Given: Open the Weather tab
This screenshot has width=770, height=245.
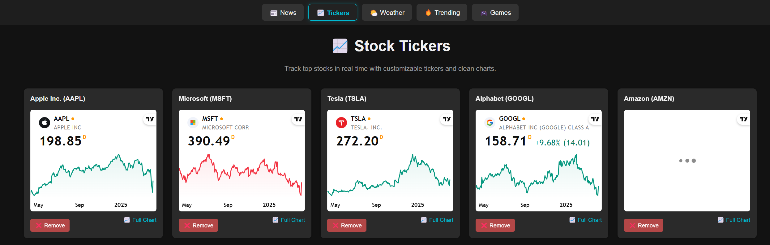Looking at the screenshot, I should (x=387, y=13).
